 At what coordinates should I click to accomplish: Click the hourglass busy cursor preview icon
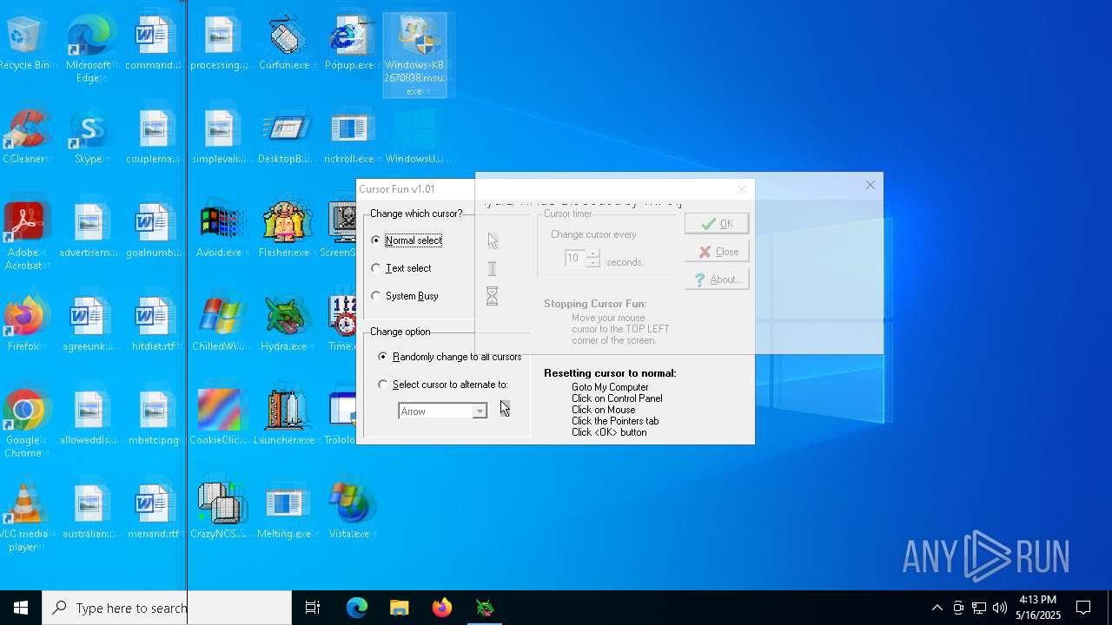pyautogui.click(x=492, y=297)
